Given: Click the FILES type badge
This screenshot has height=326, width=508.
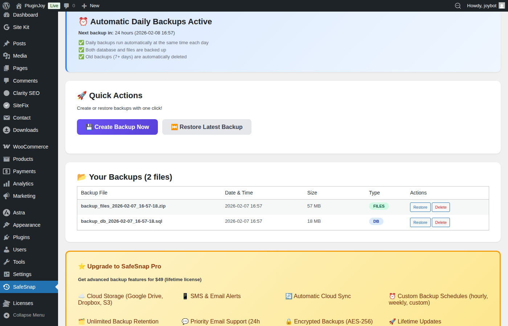Looking at the screenshot, I should click(379, 206).
